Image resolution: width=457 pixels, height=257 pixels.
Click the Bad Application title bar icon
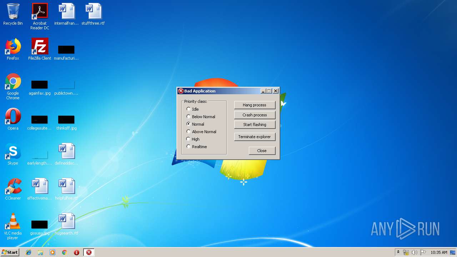[x=181, y=91]
